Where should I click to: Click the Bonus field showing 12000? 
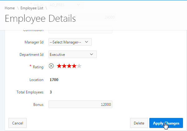pos(80,104)
